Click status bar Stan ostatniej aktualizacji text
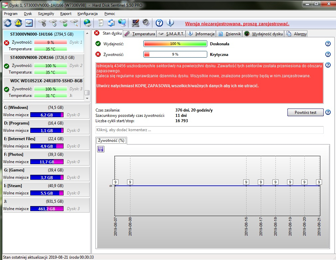 pos(49,257)
